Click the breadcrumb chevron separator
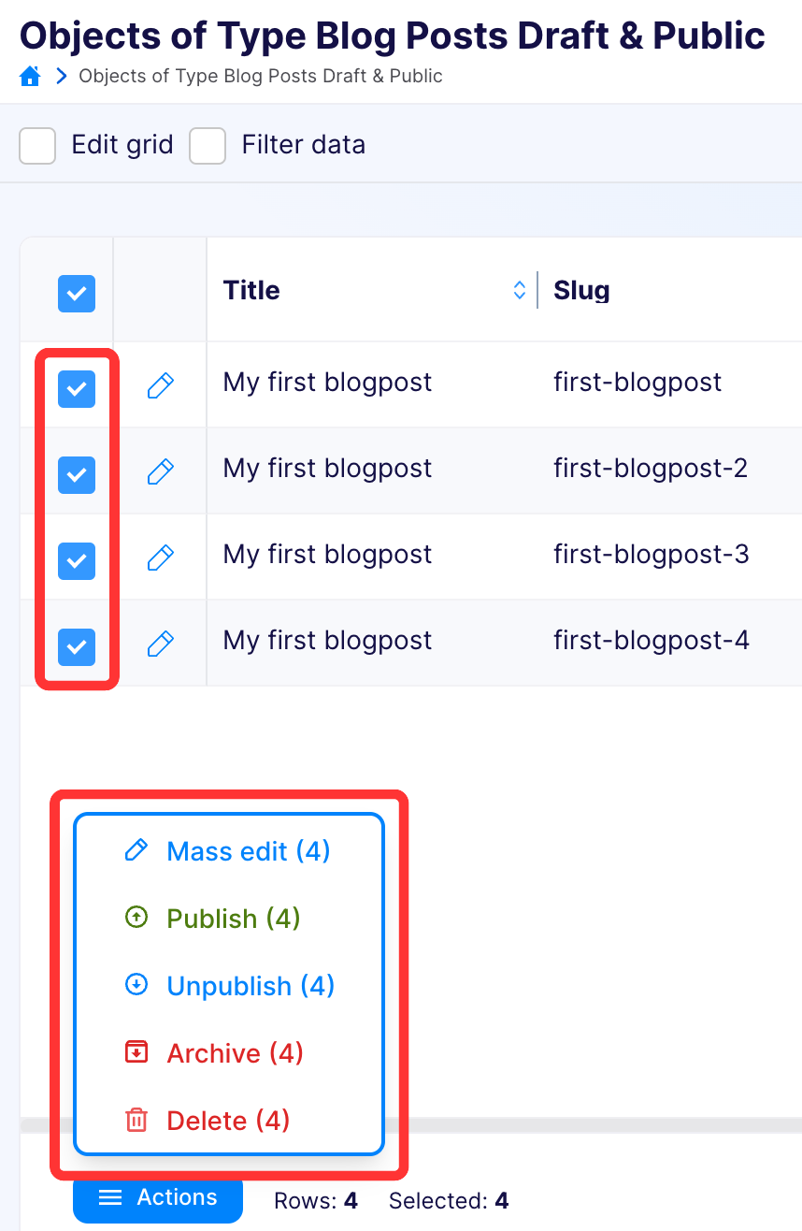This screenshot has height=1231, width=802. point(62,77)
